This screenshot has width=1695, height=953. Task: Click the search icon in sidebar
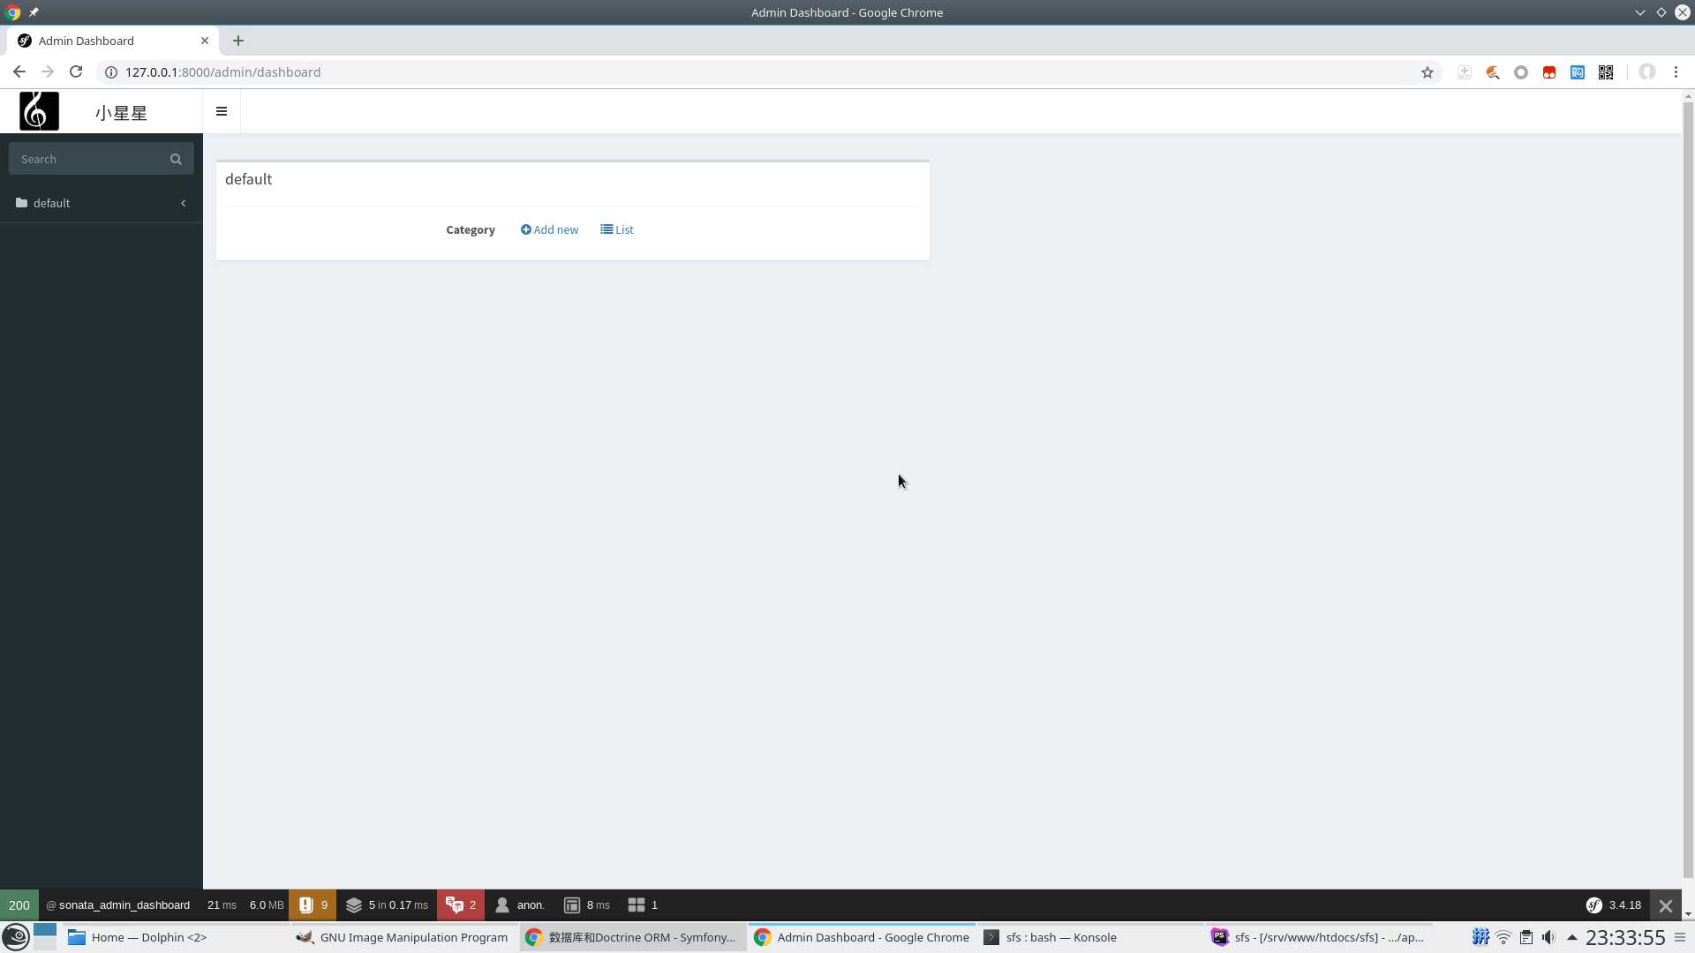[x=176, y=157]
